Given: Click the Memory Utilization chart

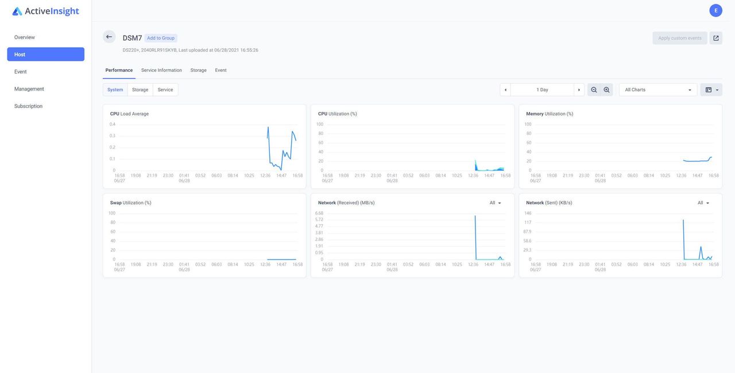Looking at the screenshot, I should pos(620,146).
